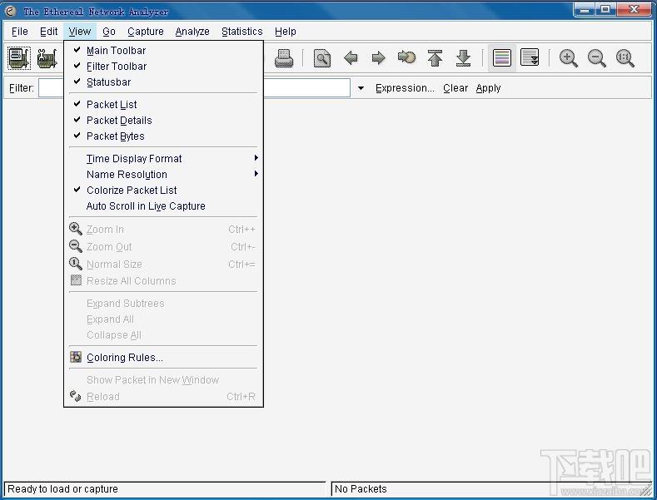Viewport: 657px width, 500px height.
Task: Click the Ethereal logo in title bar
Action: (x=10, y=12)
